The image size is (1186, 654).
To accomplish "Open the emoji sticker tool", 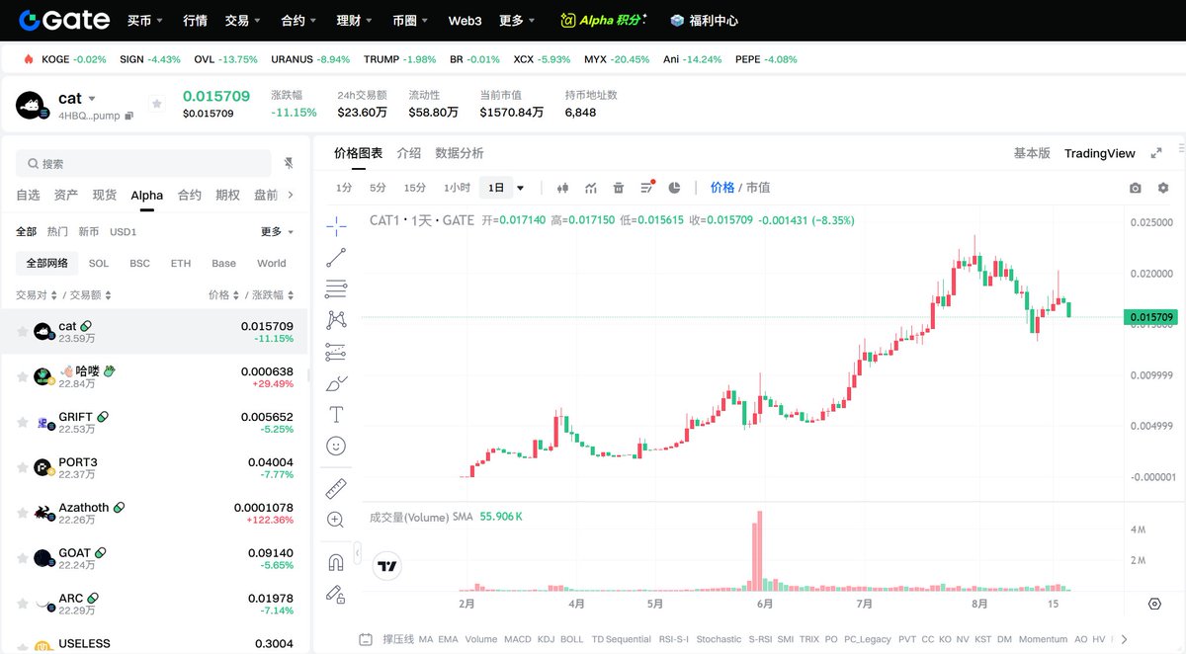I will click(x=336, y=446).
